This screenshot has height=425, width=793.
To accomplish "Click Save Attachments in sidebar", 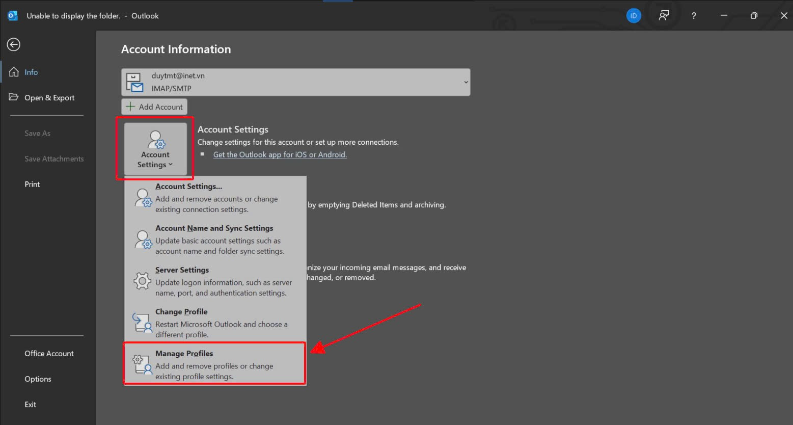I will coord(54,159).
